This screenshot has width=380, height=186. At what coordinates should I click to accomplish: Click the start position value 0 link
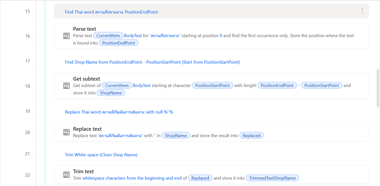pos(221,35)
